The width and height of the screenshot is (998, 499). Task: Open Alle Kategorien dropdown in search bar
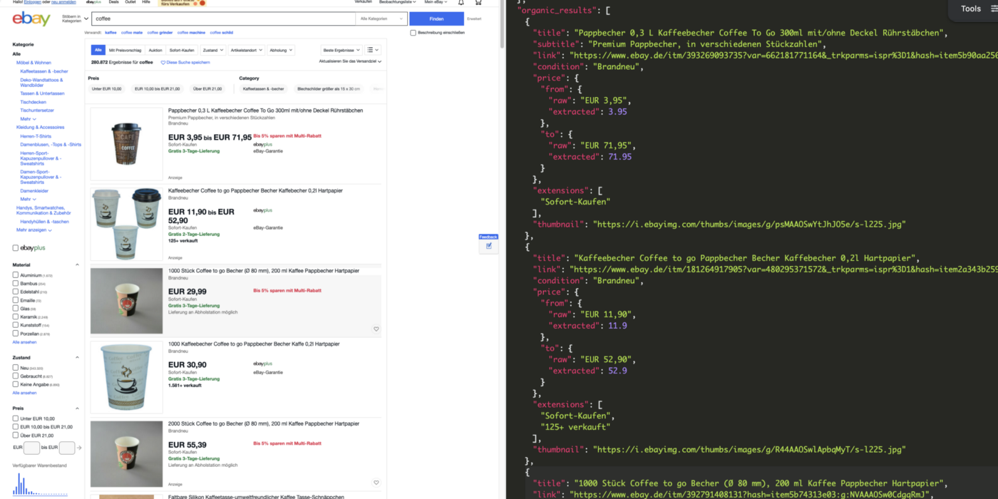(381, 19)
